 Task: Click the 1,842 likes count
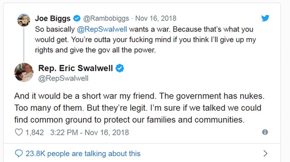(34, 132)
